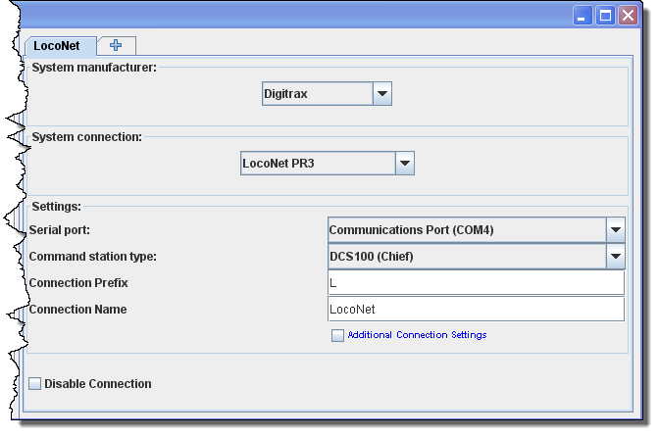Tick the Disable Connection checkbox
Viewport: 659px width, 436px height.
(x=35, y=384)
